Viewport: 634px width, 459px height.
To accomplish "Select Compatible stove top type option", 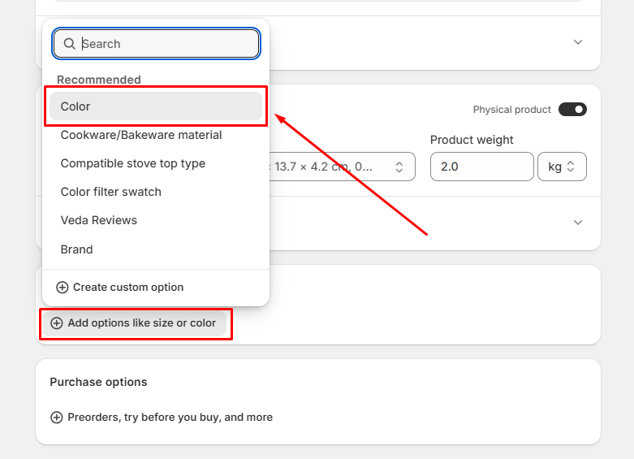I will coord(133,163).
